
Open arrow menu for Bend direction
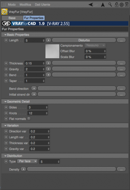click(x=34, y=88)
